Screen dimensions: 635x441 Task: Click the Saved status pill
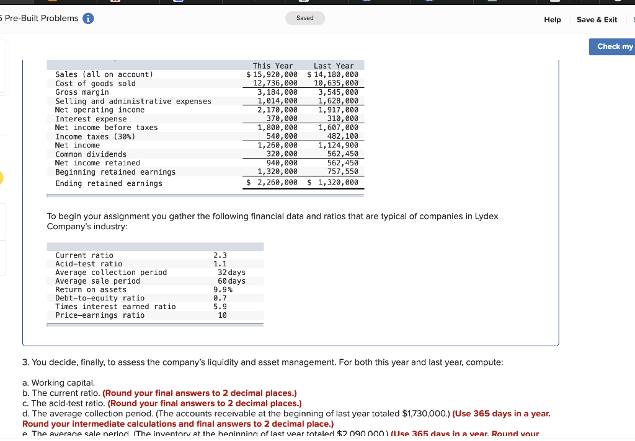304,19
